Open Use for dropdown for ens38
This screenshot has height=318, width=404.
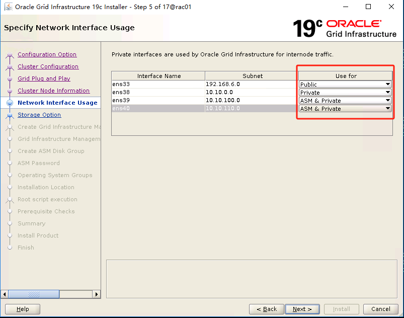pos(345,92)
